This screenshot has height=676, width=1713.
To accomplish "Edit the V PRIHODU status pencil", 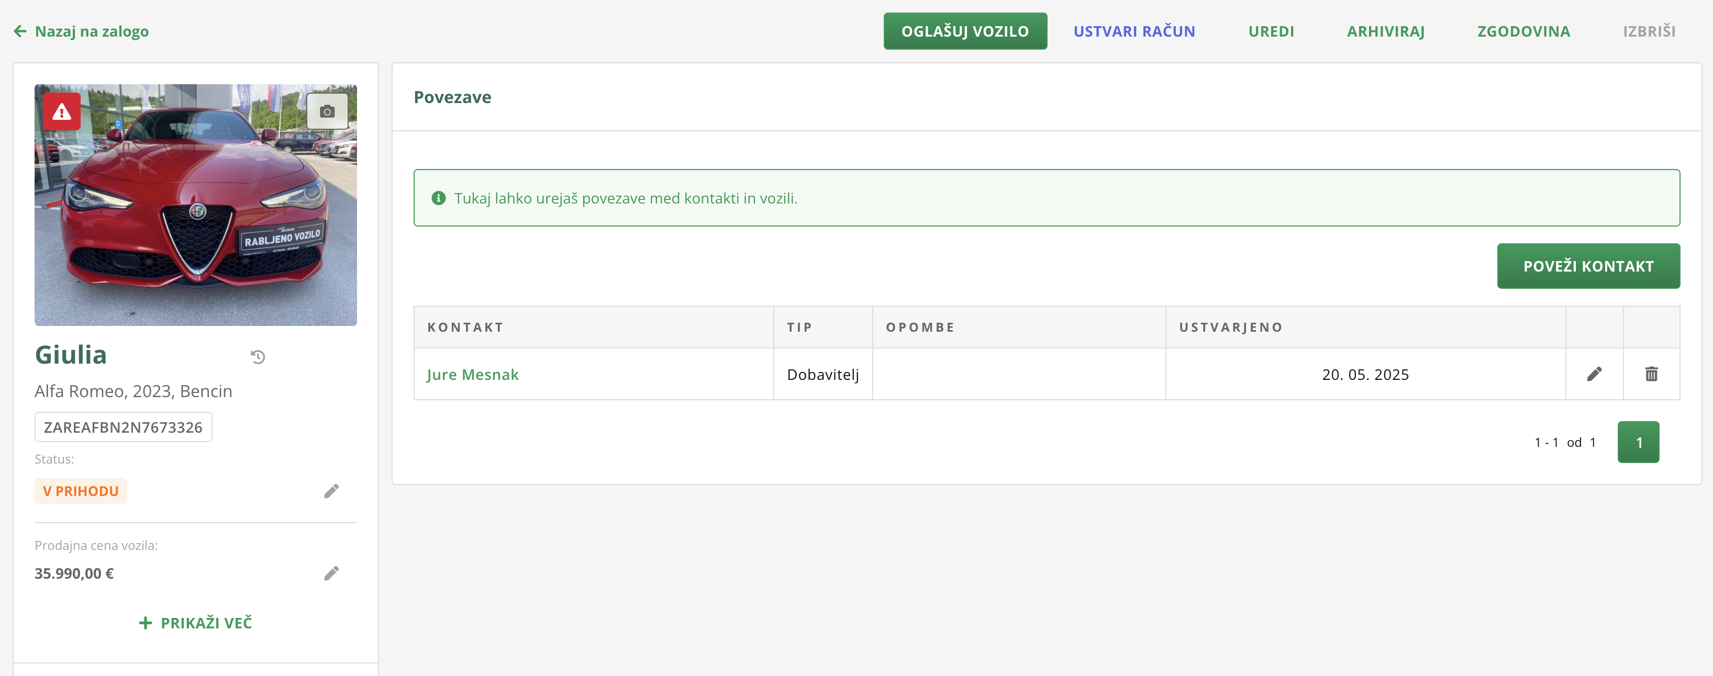I will (331, 491).
